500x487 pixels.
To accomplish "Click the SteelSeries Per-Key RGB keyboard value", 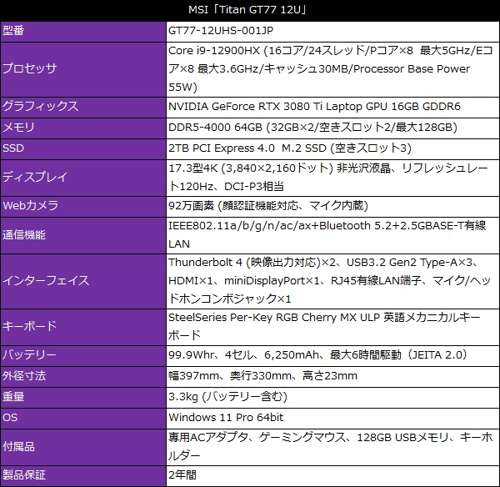I will pos(332,327).
